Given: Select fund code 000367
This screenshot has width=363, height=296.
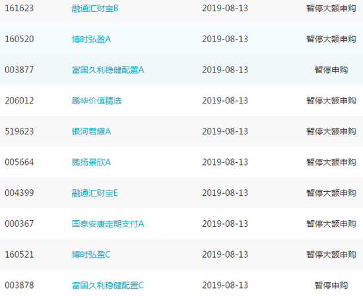Looking at the screenshot, I should [19, 223].
